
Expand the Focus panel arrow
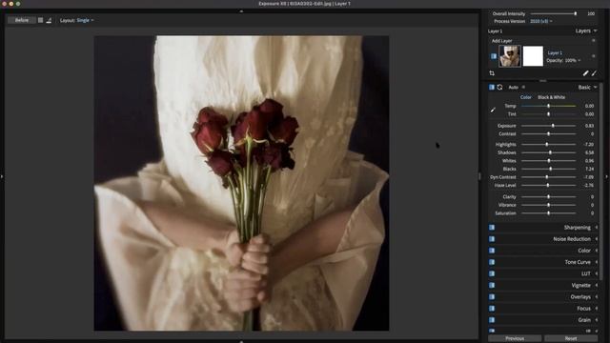596,309
